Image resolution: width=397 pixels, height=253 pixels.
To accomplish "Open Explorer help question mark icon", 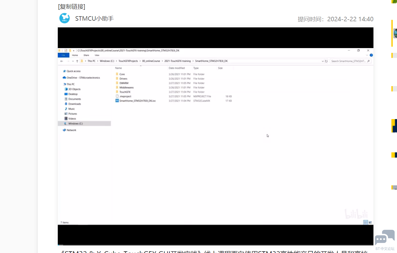I will [371, 55].
